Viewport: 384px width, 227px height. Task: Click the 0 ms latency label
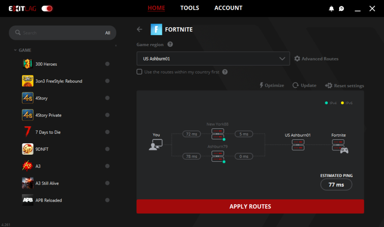(244, 156)
